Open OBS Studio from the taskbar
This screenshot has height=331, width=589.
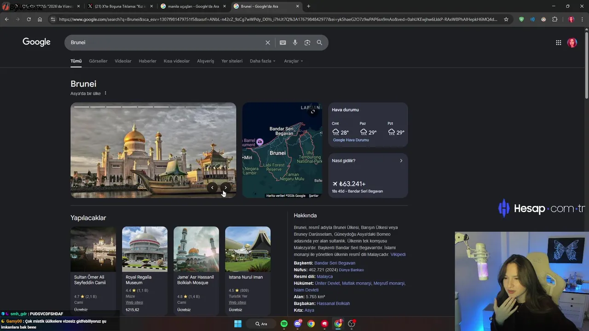tap(352, 324)
